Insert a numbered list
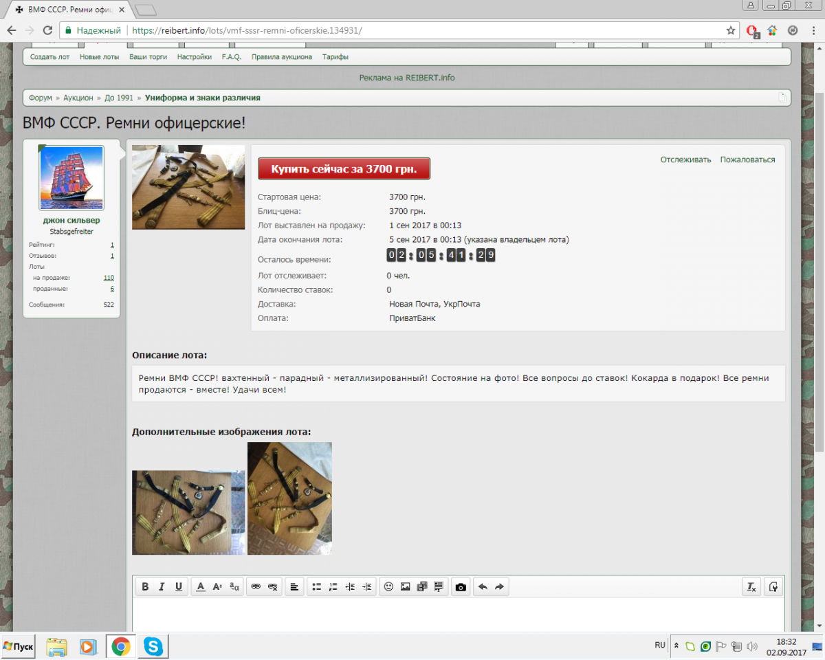The height and width of the screenshot is (660, 825). tap(333, 587)
